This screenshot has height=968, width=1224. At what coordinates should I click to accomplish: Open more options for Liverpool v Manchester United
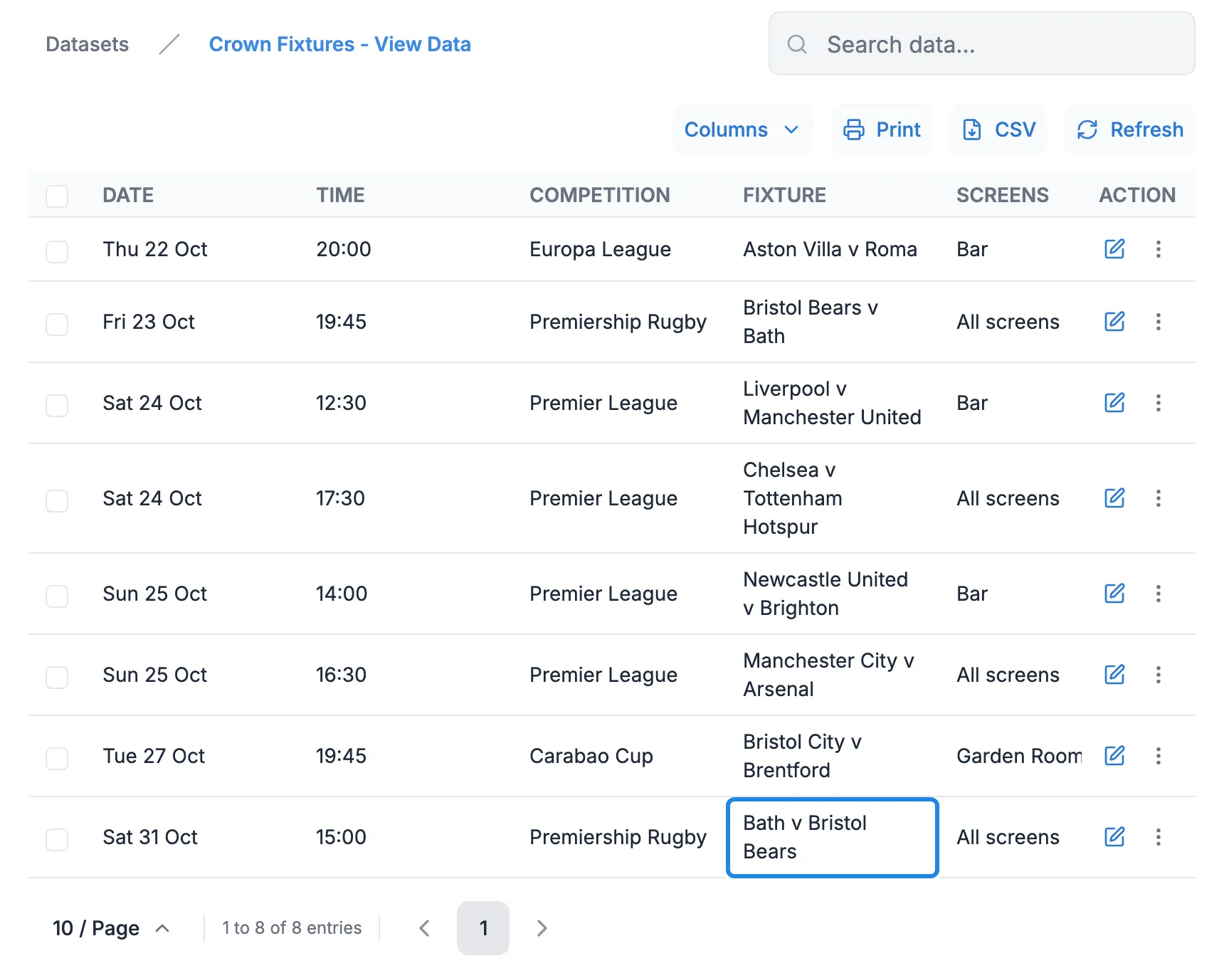[x=1159, y=403]
